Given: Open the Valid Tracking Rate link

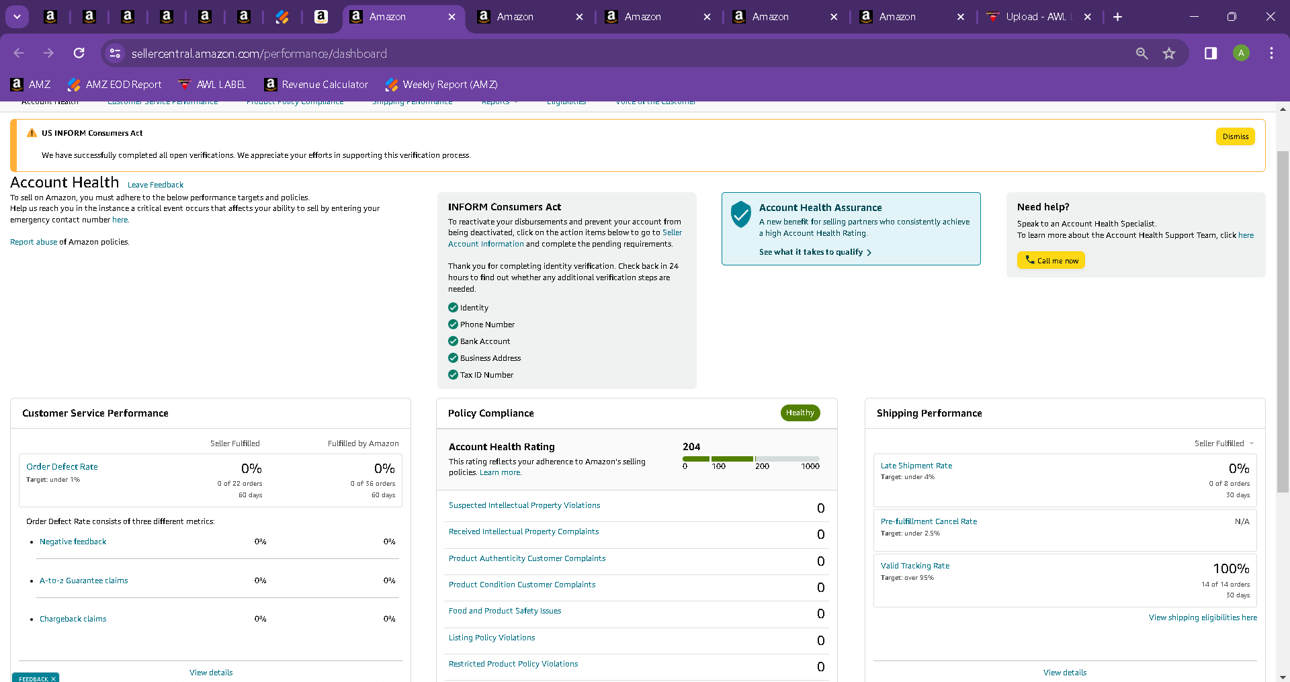Looking at the screenshot, I should pyautogui.click(x=915, y=566).
